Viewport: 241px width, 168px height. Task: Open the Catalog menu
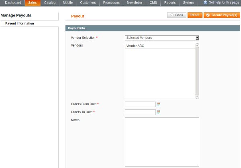point(50,3)
